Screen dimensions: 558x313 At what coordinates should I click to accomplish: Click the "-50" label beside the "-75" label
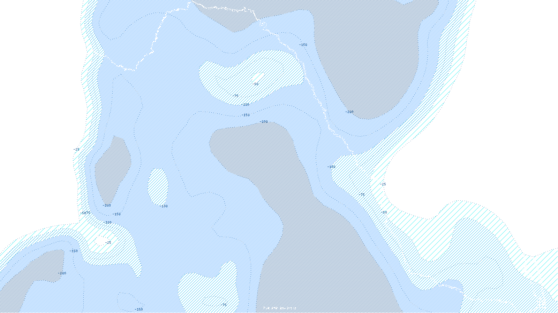tap(255, 84)
